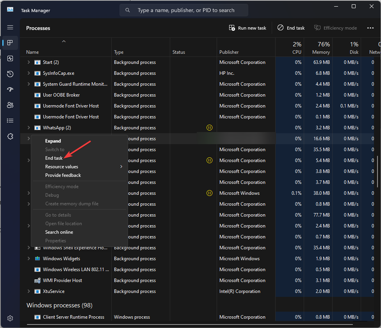This screenshot has width=381, height=328.
Task: Expand the WhatsApp (2) process group
Action: pyautogui.click(x=28, y=128)
